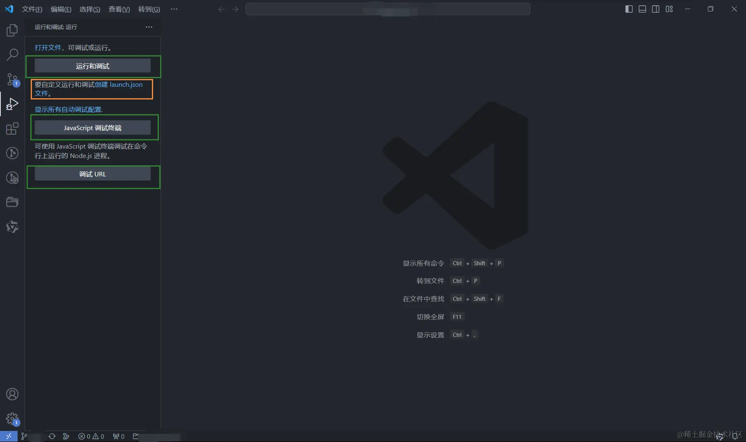The width and height of the screenshot is (746, 442).
Task: Click the 打开文件 link
Action: (48, 47)
